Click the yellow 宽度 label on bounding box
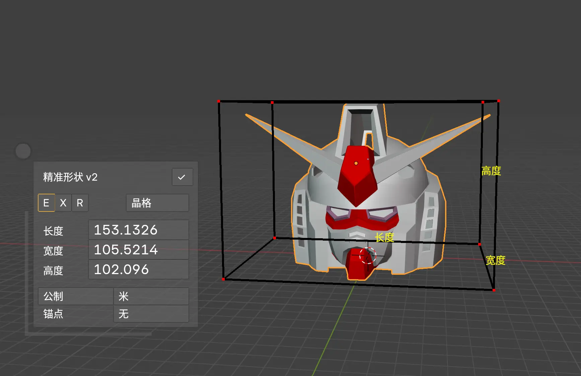This screenshot has height=376, width=581. coord(496,260)
